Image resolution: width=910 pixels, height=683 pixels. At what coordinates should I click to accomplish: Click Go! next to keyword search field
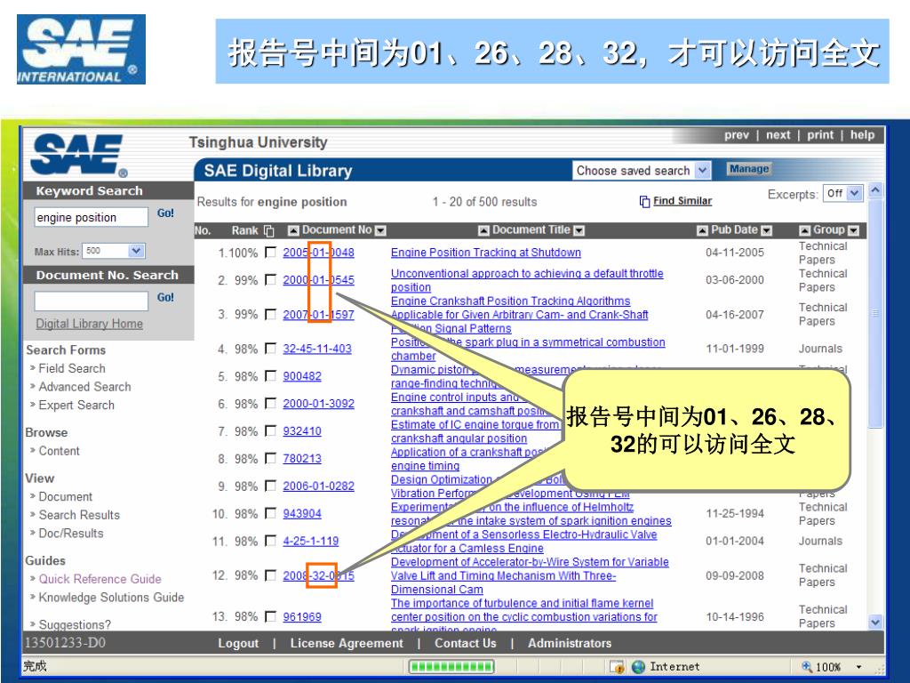point(165,213)
